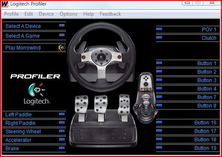222x157 pixels.
Task: Open the Select A Device dropdown
Action: pyautogui.click(x=34, y=26)
